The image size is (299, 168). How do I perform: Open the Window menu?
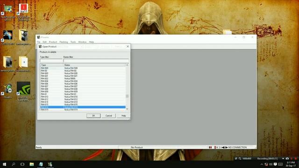click(x=82, y=42)
